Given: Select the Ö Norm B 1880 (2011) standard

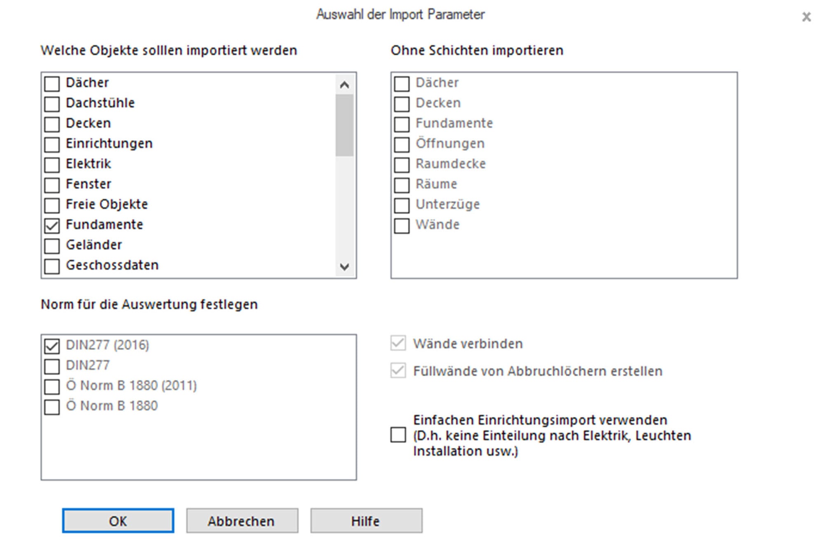Looking at the screenshot, I should 51,386.
